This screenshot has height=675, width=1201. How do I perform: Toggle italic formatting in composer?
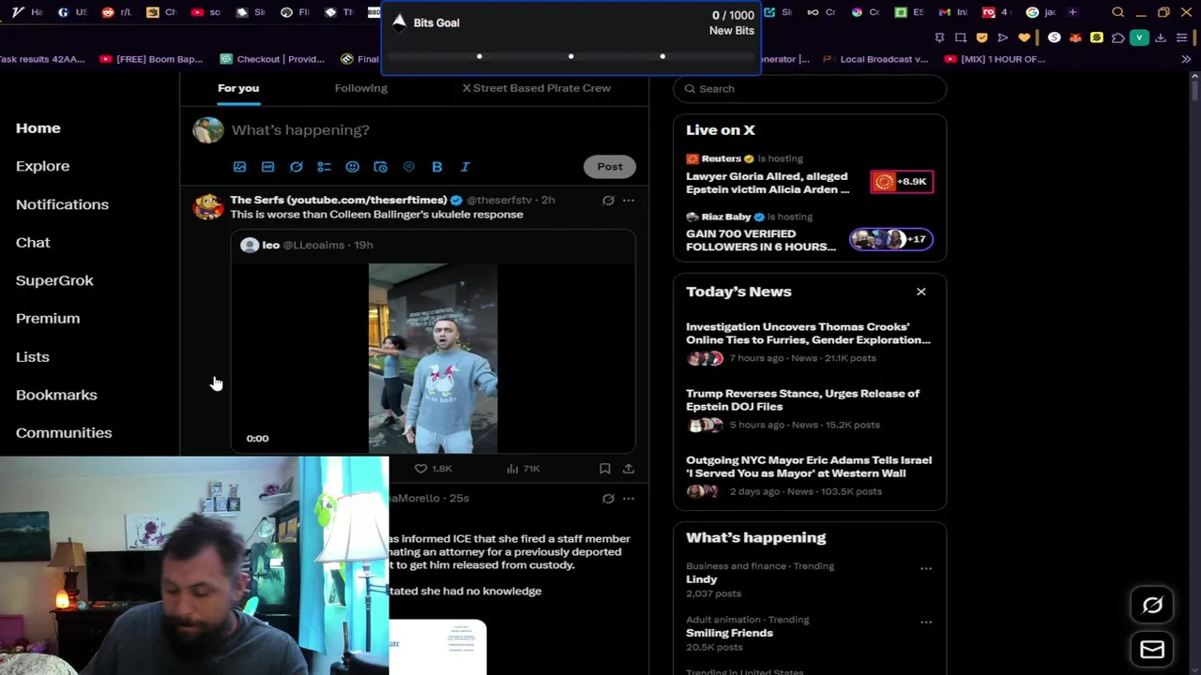464,167
